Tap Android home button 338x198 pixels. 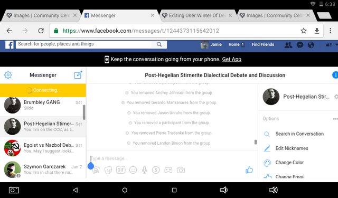[x=125, y=190]
